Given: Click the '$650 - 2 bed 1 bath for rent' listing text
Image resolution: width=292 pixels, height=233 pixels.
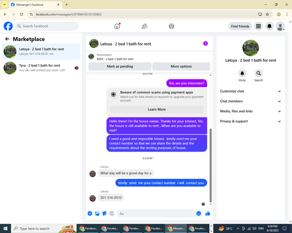Looking at the screenshot, I should tap(115, 59).
